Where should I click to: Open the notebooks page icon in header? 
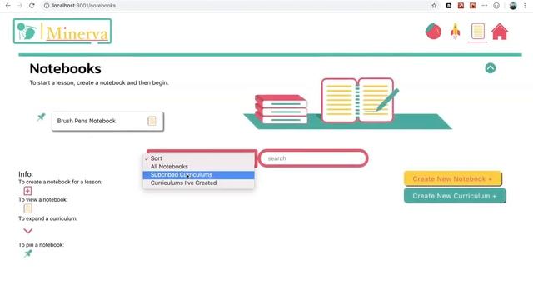477,32
